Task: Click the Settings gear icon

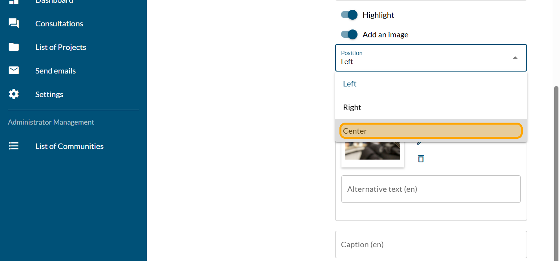Action: (14, 94)
